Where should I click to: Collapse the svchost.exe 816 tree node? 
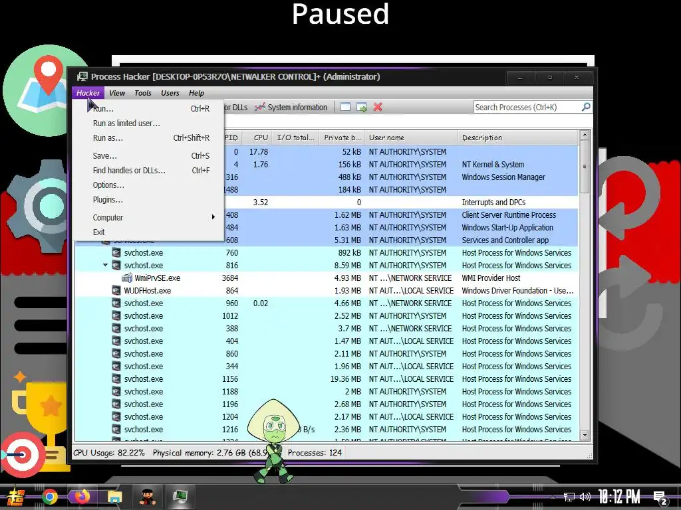[105, 265]
